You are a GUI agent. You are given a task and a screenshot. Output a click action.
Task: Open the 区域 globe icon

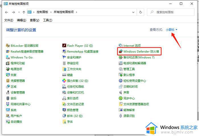[8, 86]
